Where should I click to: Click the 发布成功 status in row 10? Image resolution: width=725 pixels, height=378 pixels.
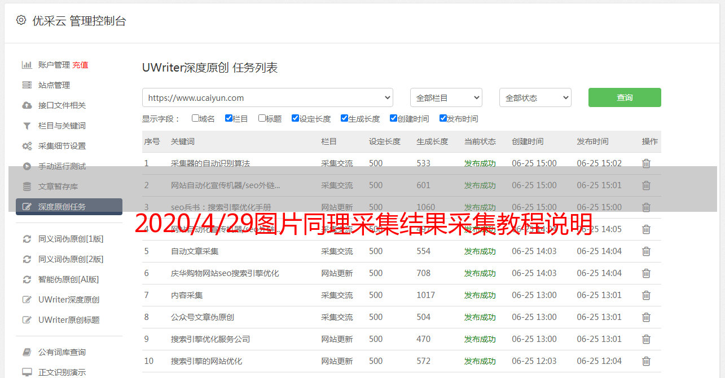480,361
